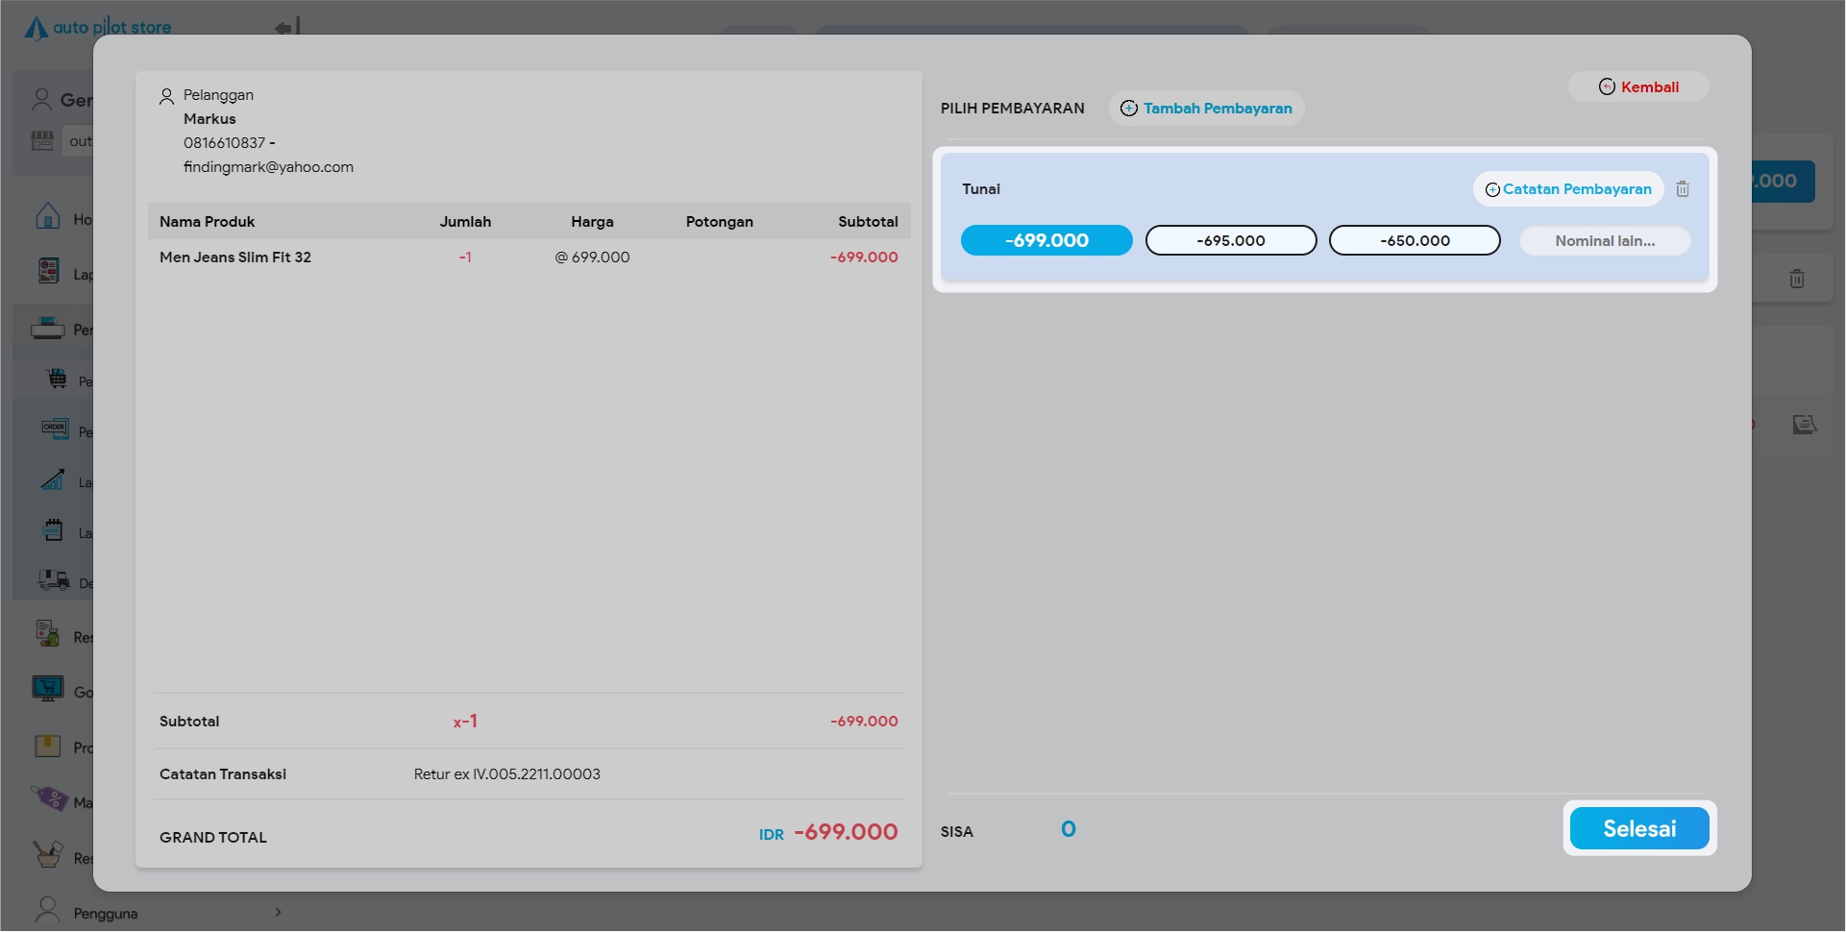Screen dimensions: 1846x932
Task: Go back with the Kembali button
Action: (1638, 87)
